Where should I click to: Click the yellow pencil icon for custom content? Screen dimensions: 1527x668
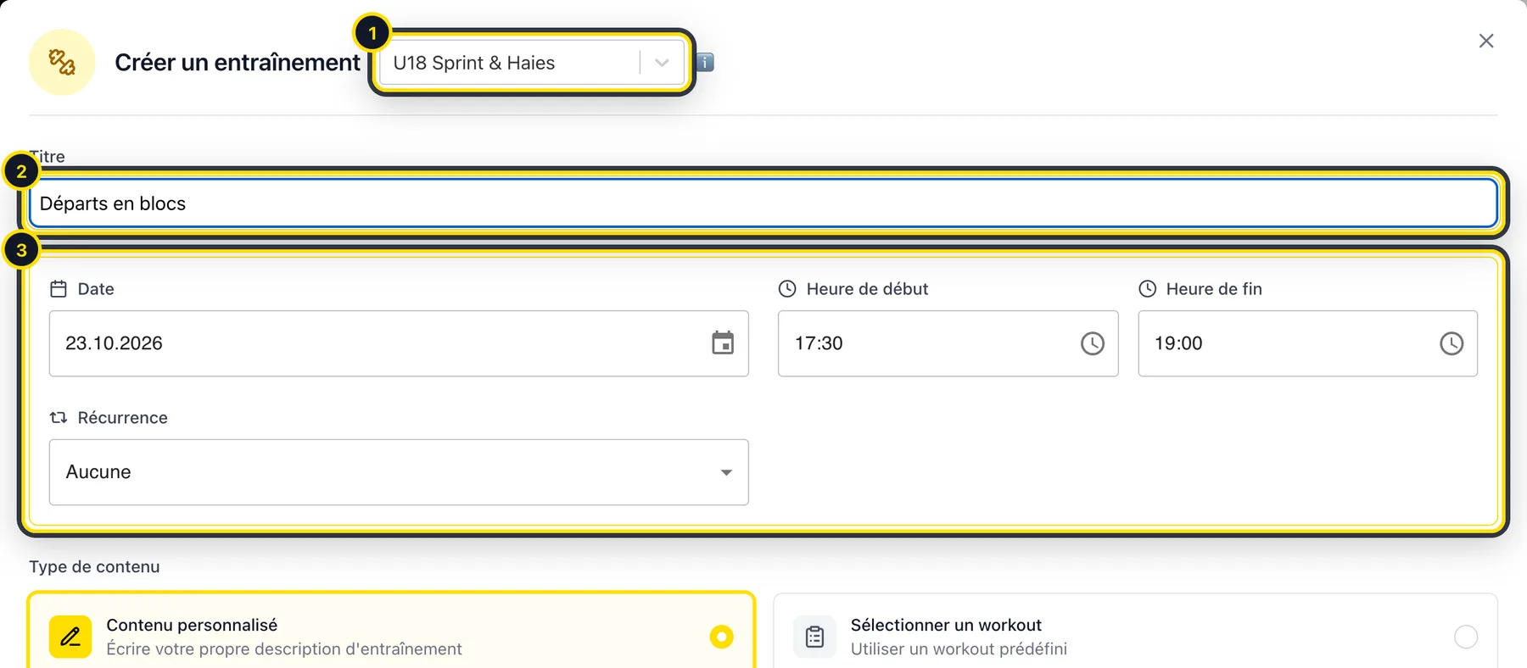[70, 637]
